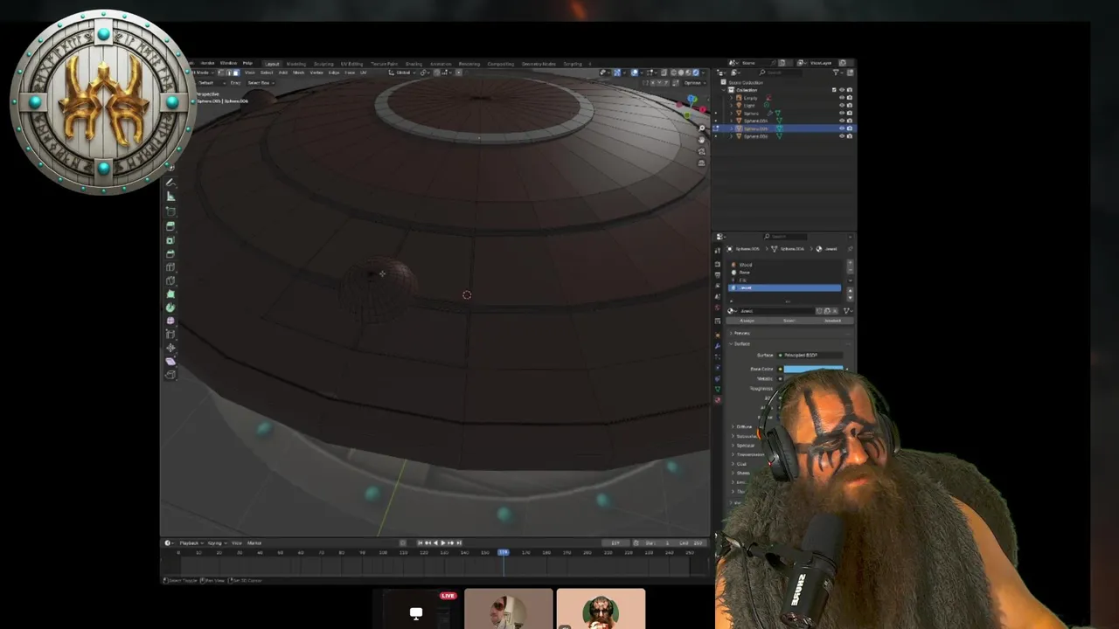
Task: Select the Add Cube tool
Action: pyautogui.click(x=170, y=211)
